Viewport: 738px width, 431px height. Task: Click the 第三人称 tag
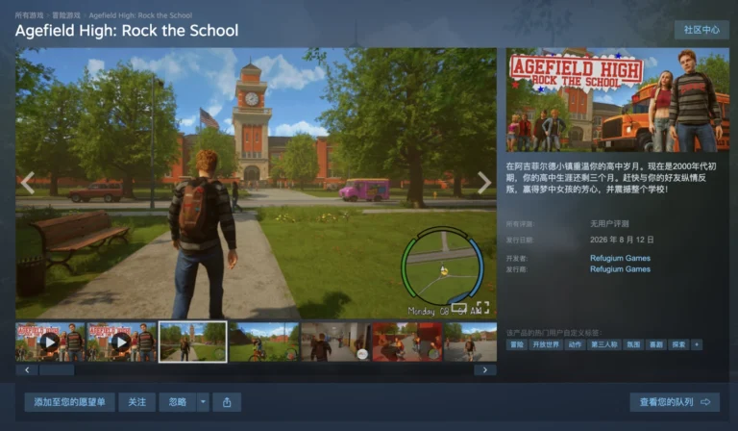click(604, 344)
